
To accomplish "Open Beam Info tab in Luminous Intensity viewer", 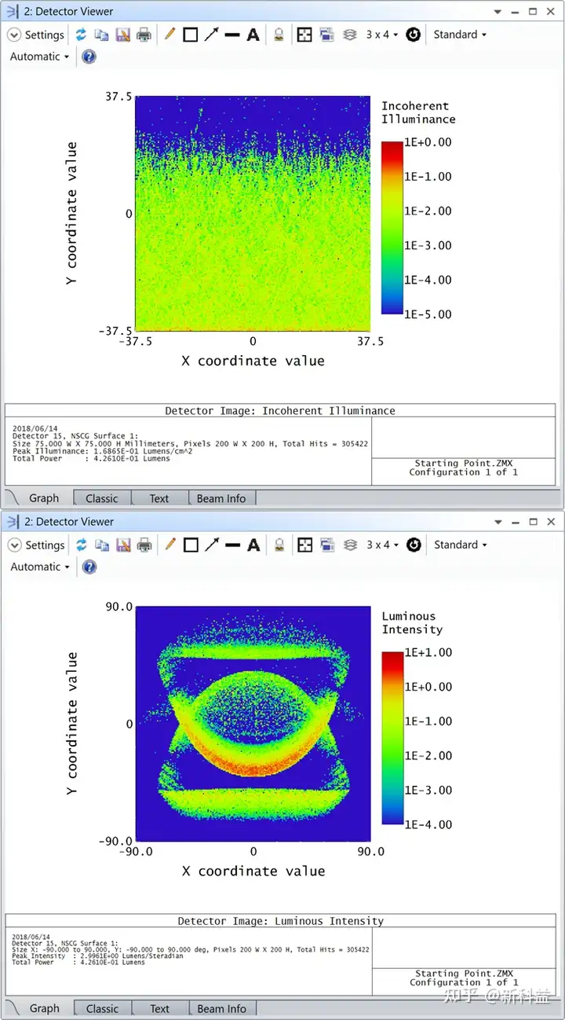I will click(x=221, y=1008).
